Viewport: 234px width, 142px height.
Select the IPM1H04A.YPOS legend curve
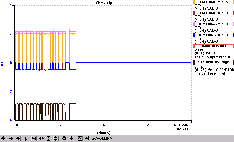(214, 24)
